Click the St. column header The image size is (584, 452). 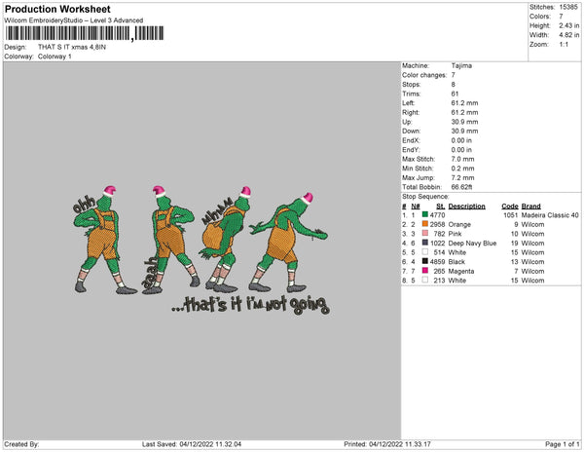[x=440, y=207]
